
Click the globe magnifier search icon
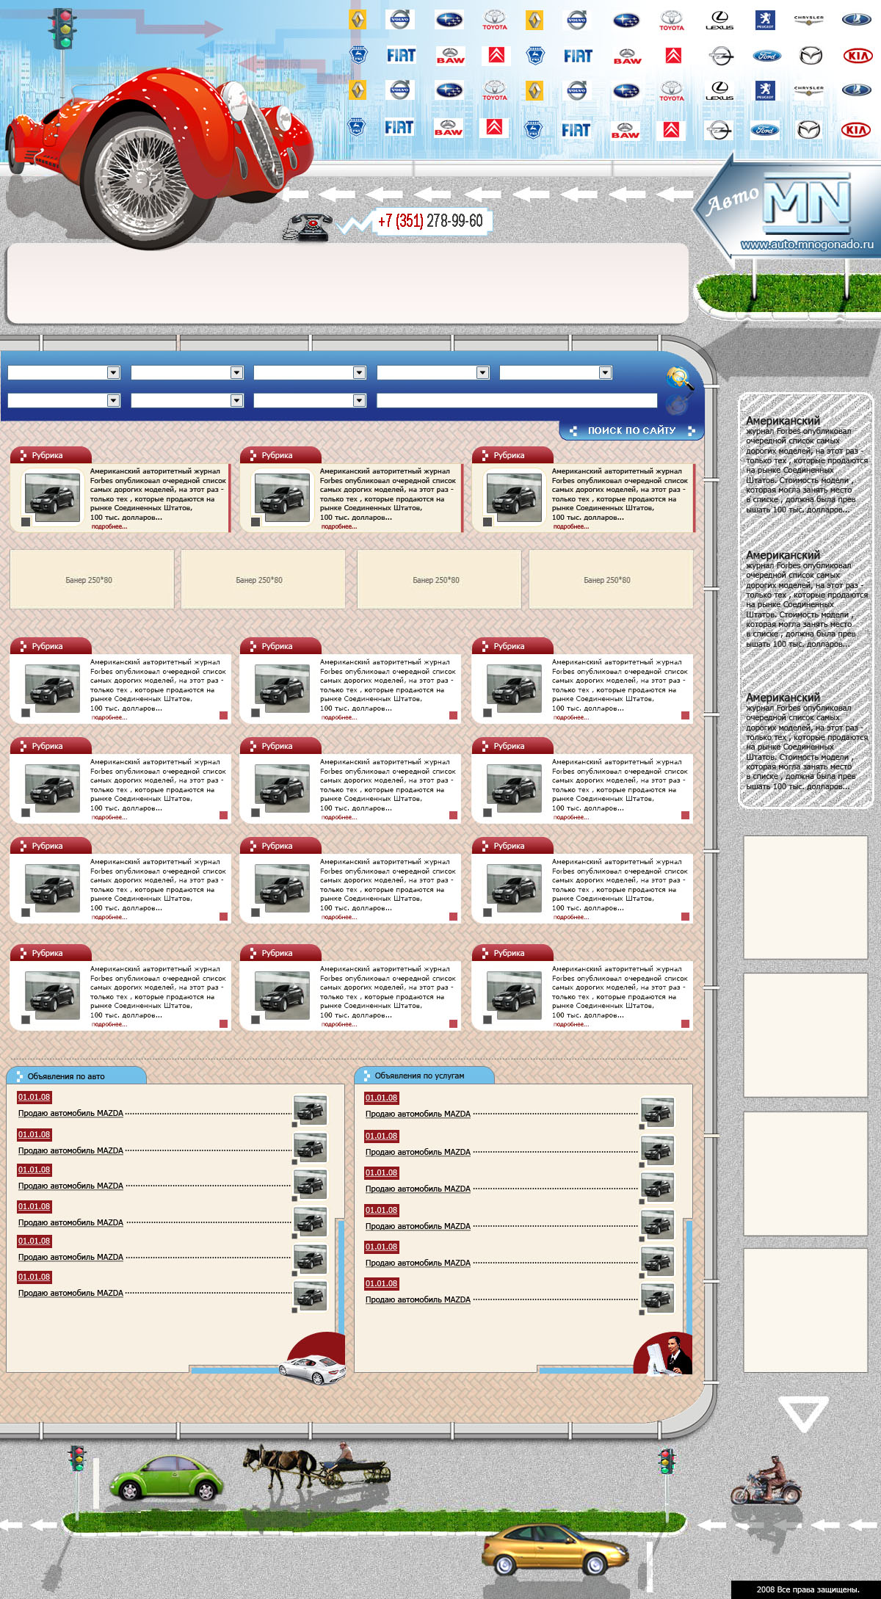[x=680, y=379]
